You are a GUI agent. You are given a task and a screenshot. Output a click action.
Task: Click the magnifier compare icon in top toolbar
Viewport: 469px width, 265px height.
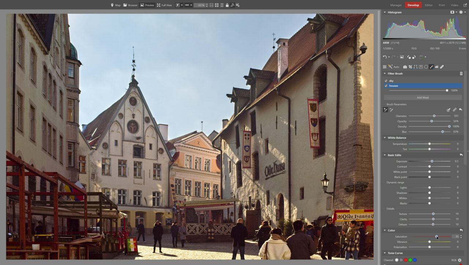[x=232, y=5]
